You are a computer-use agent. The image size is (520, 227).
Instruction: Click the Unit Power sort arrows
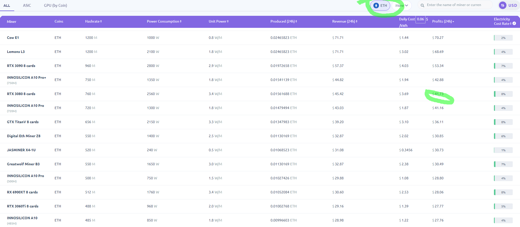[x=228, y=22]
